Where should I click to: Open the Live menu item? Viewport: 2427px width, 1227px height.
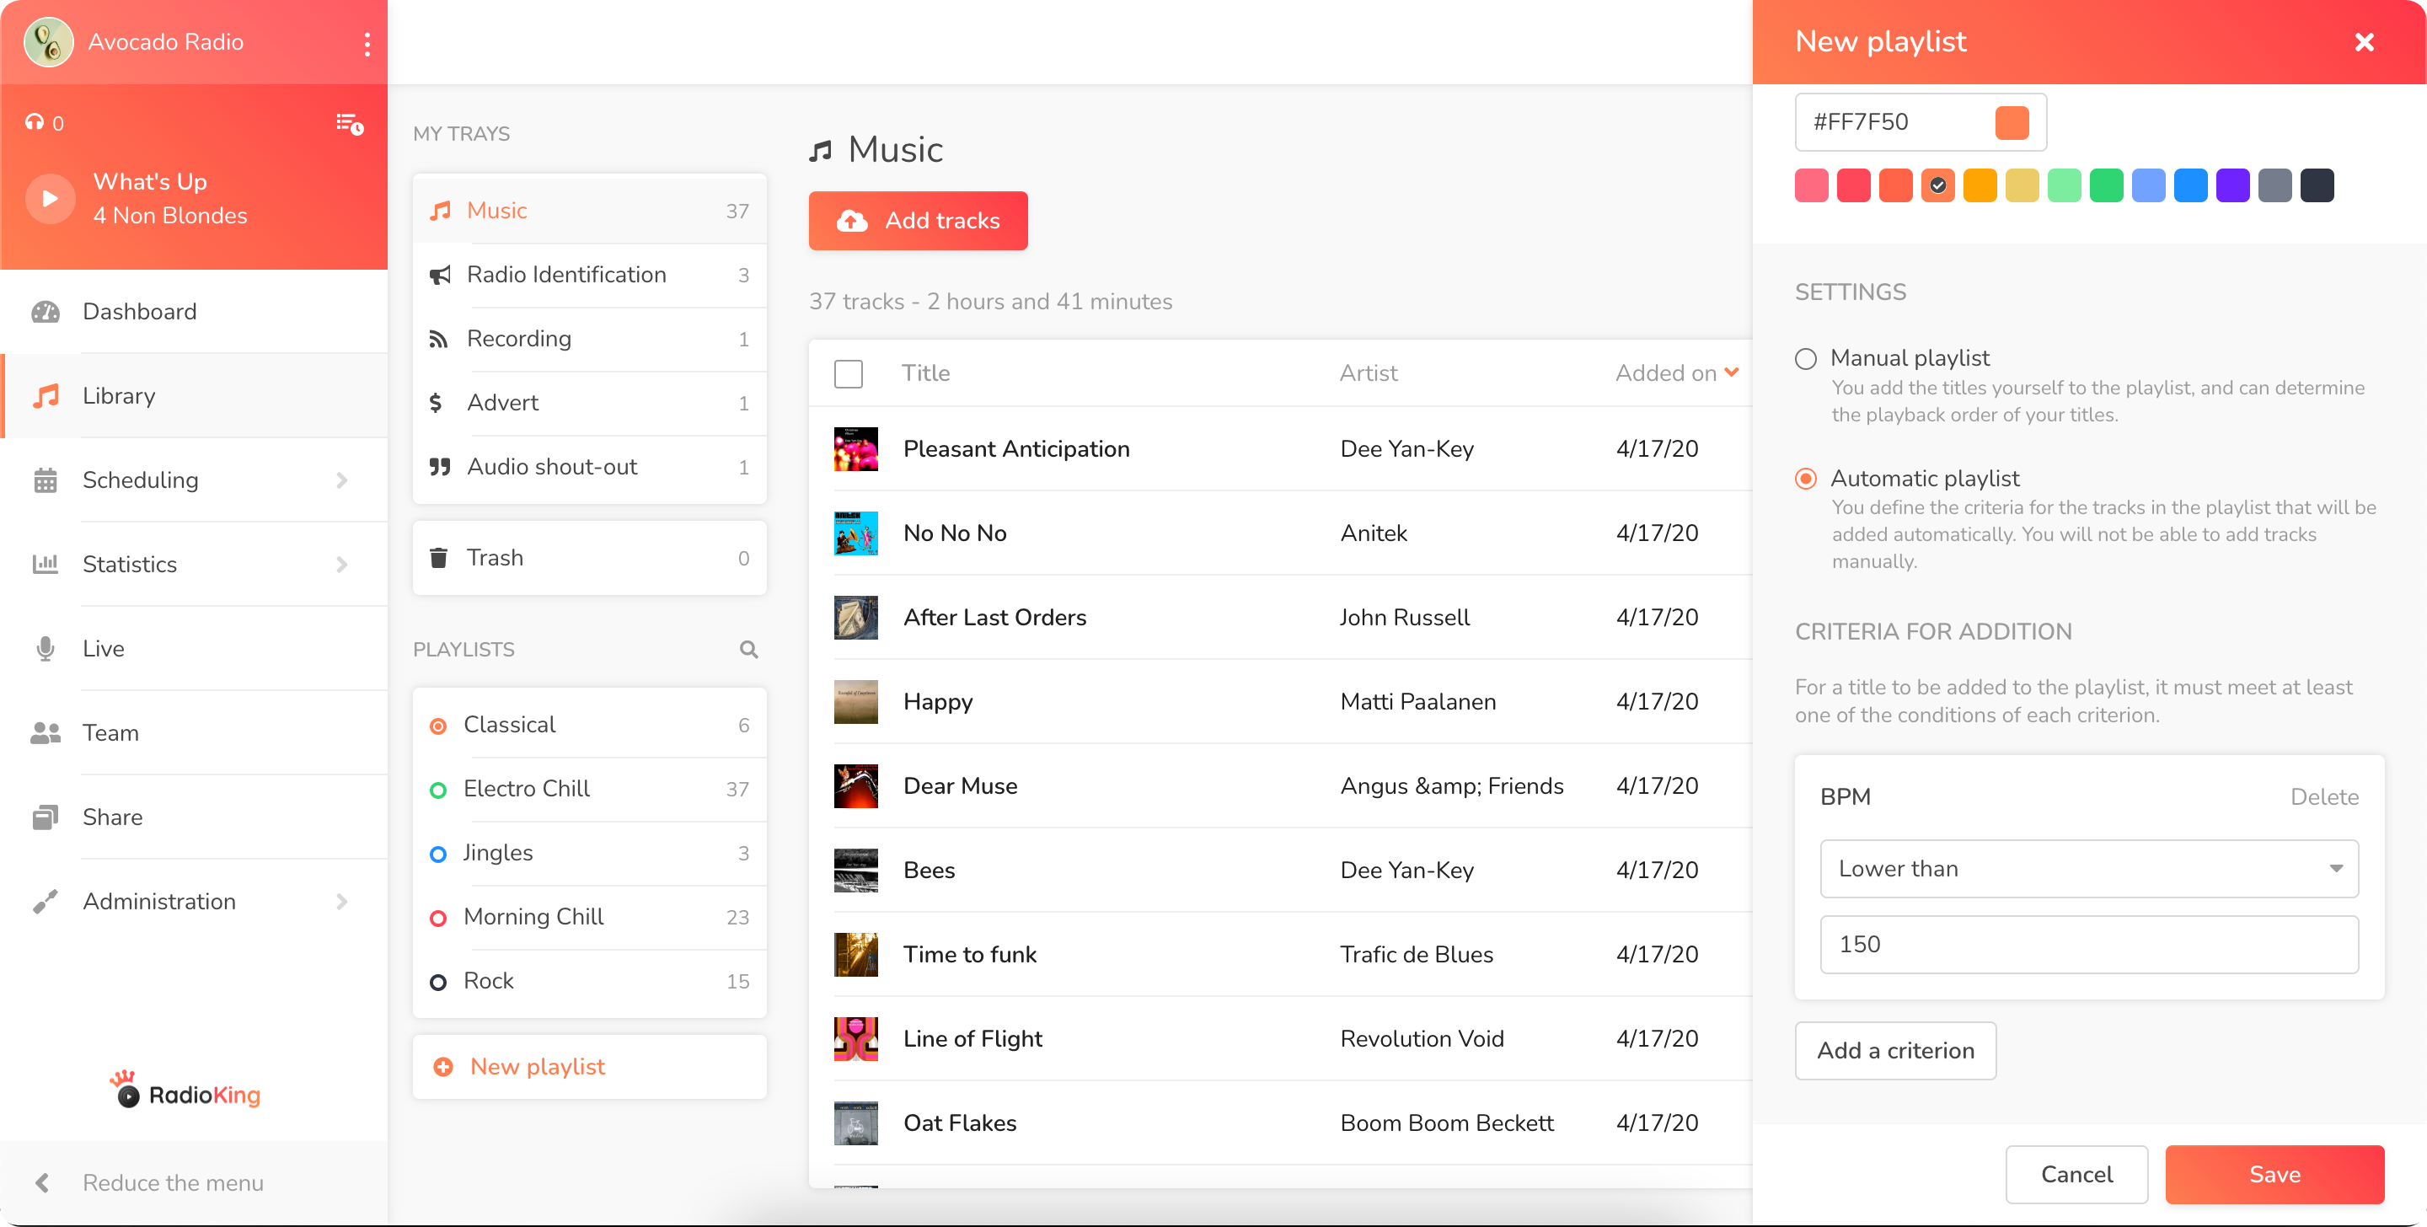194,648
